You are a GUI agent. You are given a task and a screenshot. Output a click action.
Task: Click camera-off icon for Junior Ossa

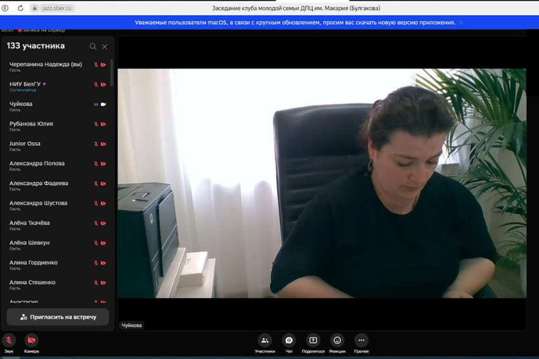click(x=103, y=144)
